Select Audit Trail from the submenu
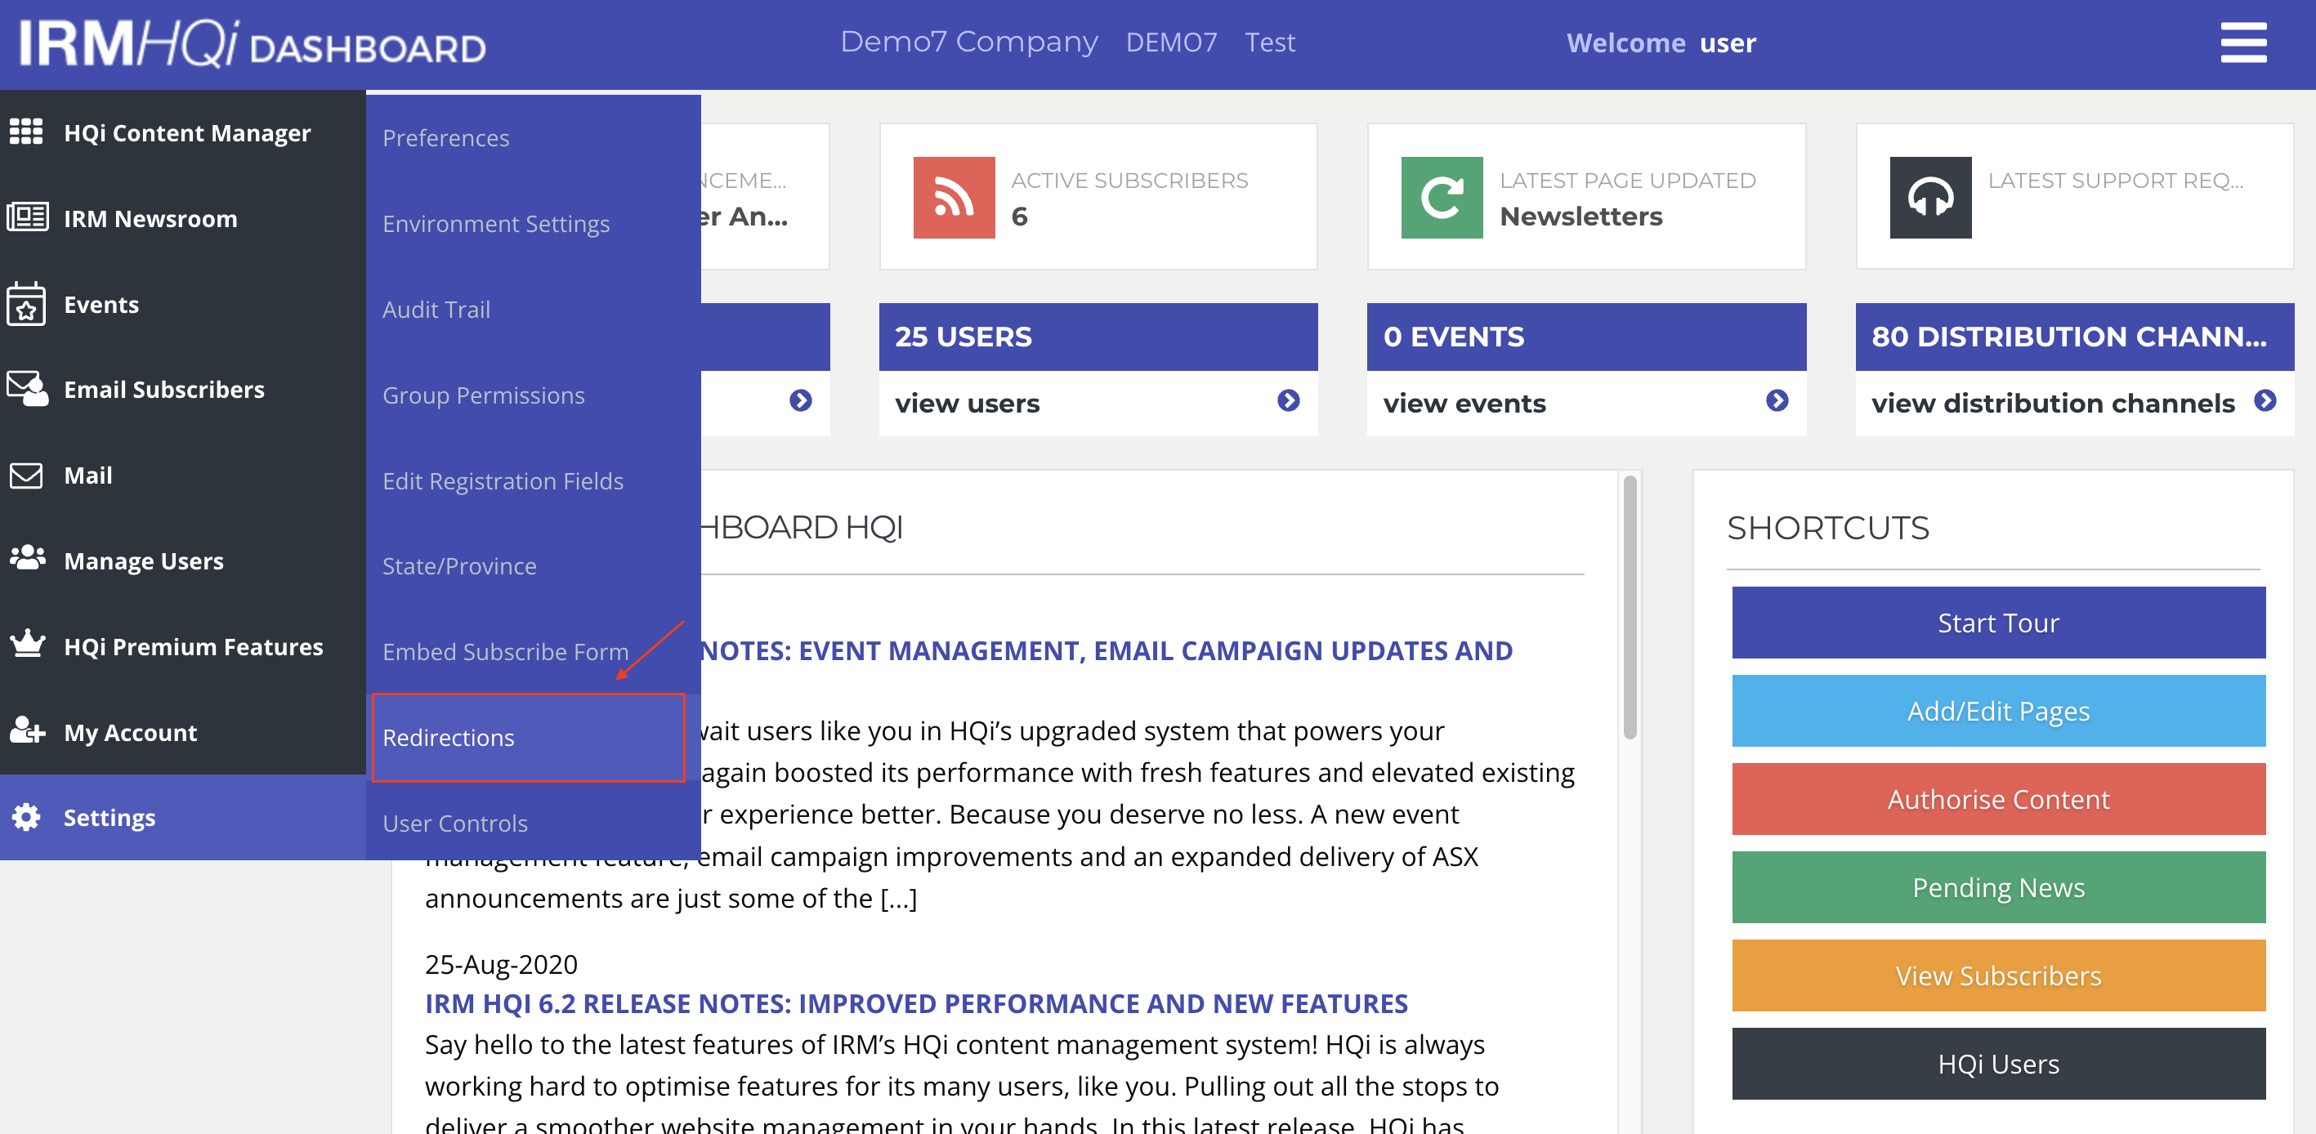Image resolution: width=2316 pixels, height=1134 pixels. coord(436,309)
